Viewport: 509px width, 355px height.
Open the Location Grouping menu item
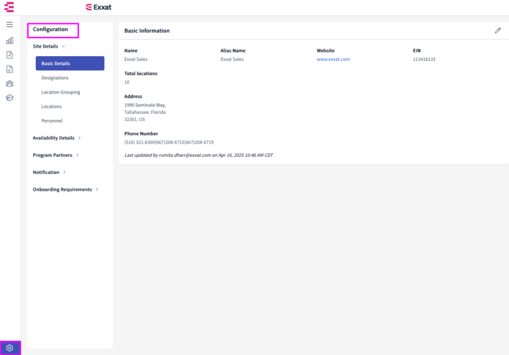point(61,92)
